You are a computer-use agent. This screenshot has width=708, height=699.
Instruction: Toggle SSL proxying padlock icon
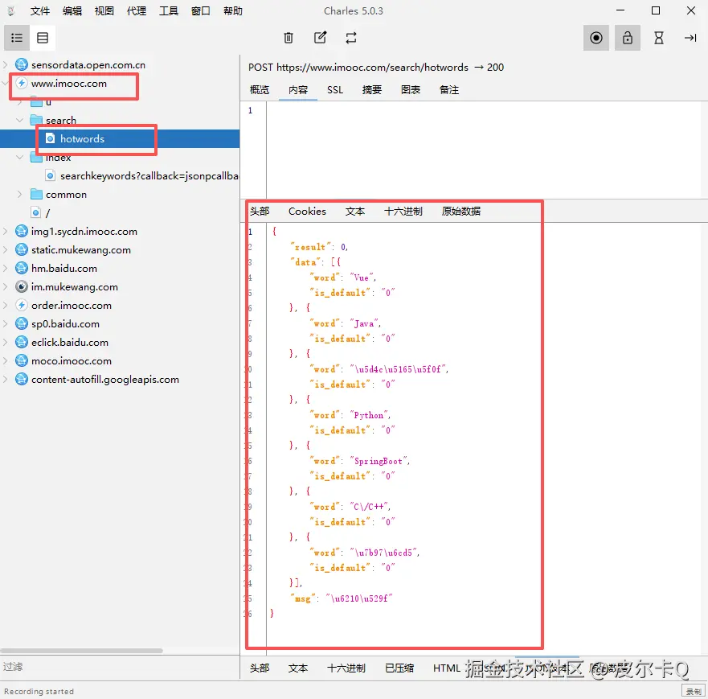627,38
